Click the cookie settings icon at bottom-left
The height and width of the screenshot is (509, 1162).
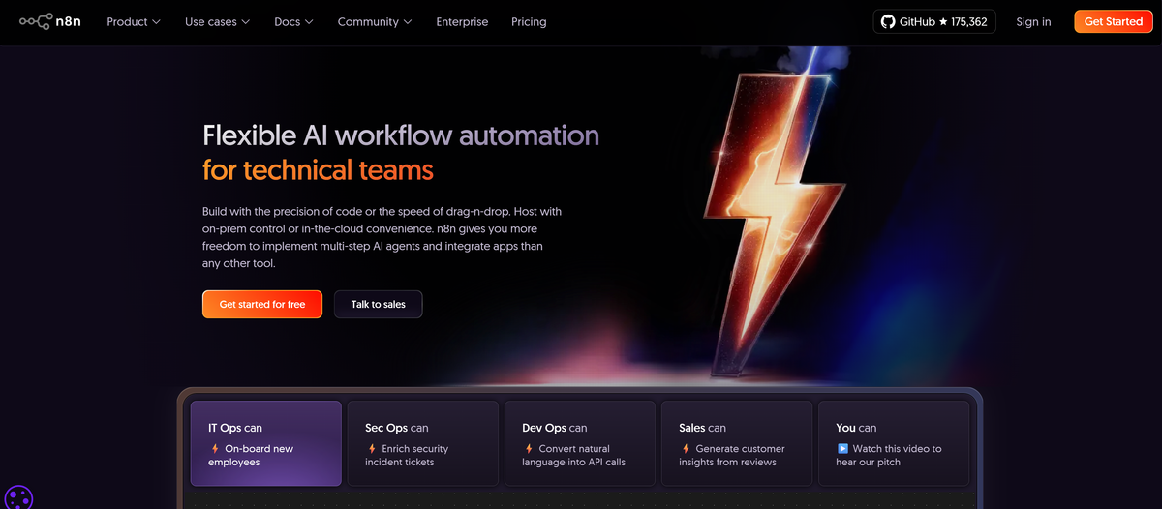18,497
